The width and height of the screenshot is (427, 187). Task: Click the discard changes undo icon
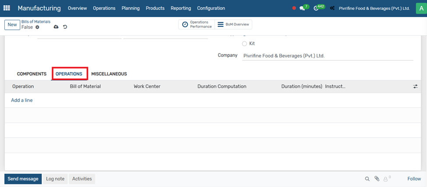click(65, 27)
